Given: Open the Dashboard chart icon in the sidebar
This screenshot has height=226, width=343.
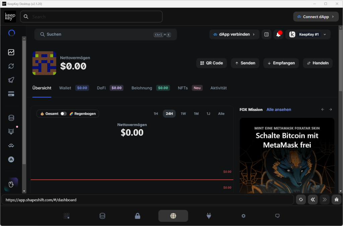Looking at the screenshot, I should pos(11,52).
